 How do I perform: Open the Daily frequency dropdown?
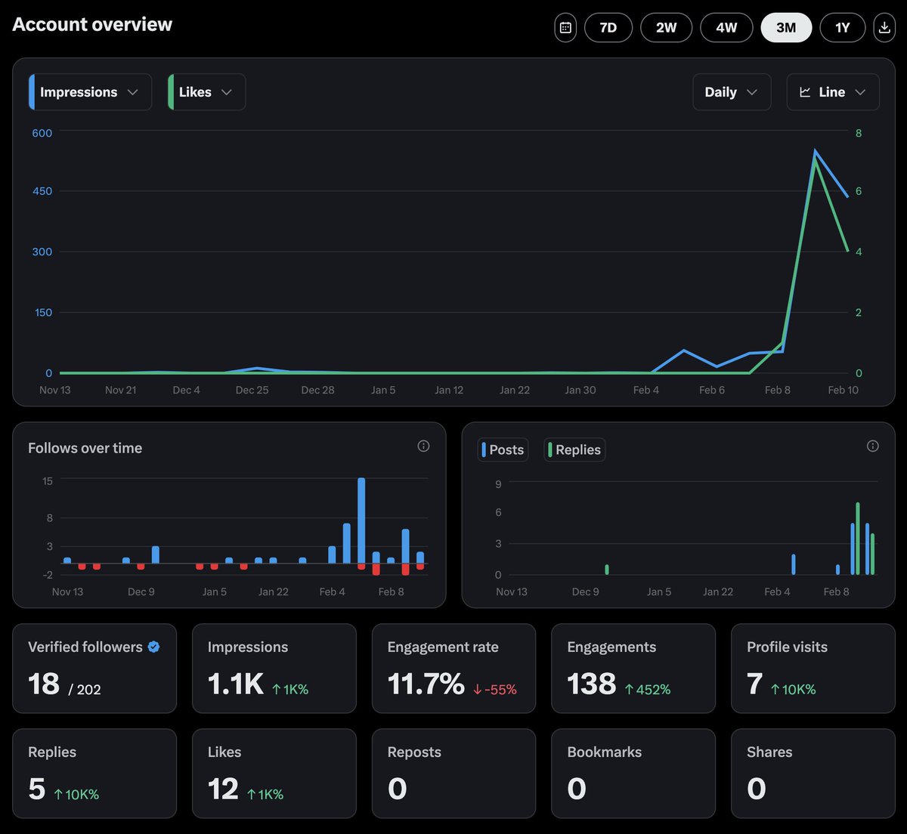pyautogui.click(x=731, y=91)
